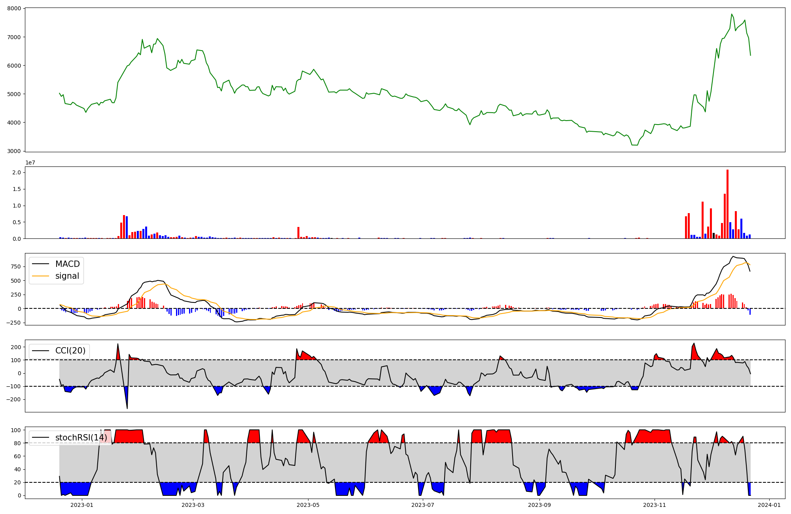The image size is (791, 514).
Task: Click the highest peak of the green price line
Action: coord(732,14)
